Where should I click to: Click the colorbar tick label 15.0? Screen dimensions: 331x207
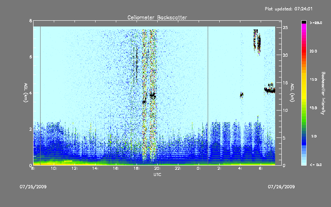pyautogui.click(x=313, y=79)
